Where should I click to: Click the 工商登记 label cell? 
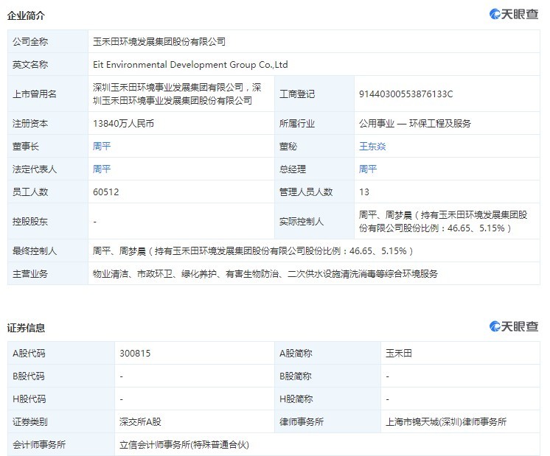click(314, 94)
